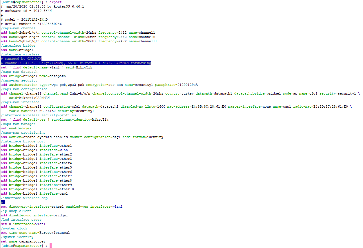Click the bridge port 'interface=wlan1' line
The image size is (363, 248).
point(35,150)
